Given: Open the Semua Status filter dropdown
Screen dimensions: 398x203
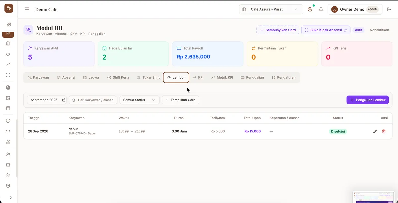Looking at the screenshot, I should (x=140, y=100).
